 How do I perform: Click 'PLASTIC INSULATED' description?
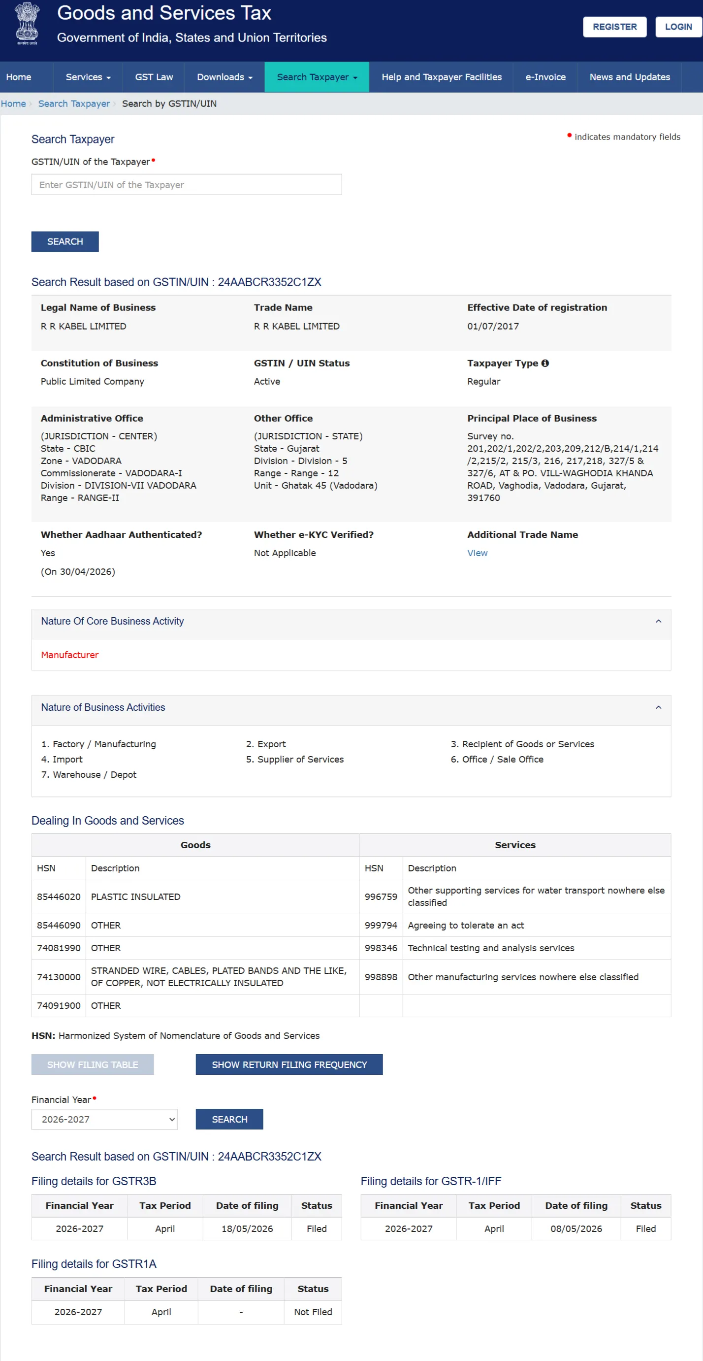point(136,896)
